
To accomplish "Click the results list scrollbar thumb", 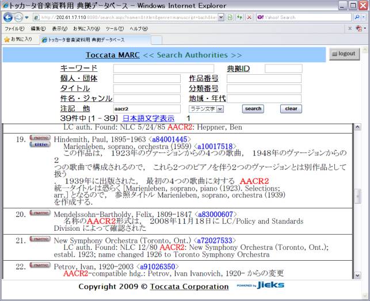I will coord(357,196).
